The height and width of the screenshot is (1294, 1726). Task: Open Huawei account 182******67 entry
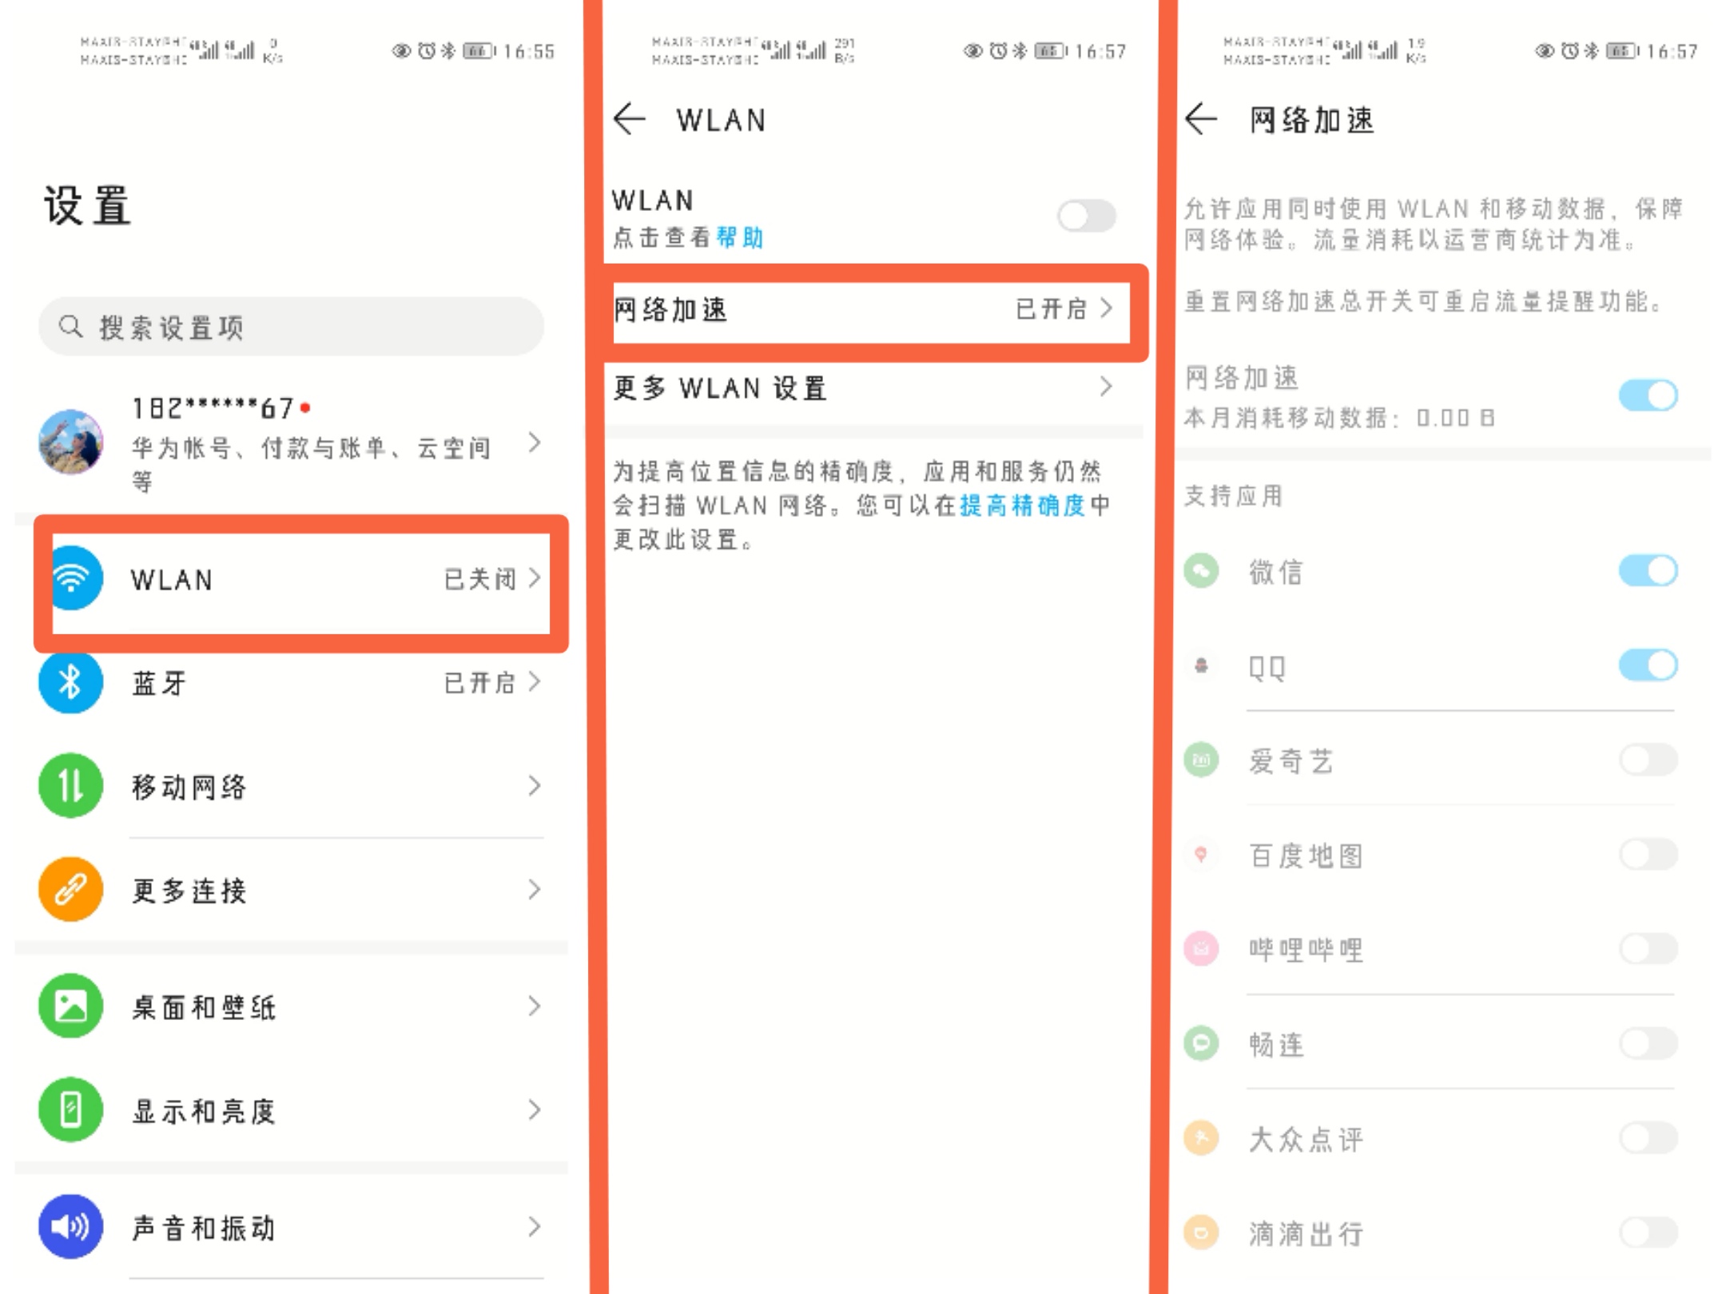pos(292,442)
